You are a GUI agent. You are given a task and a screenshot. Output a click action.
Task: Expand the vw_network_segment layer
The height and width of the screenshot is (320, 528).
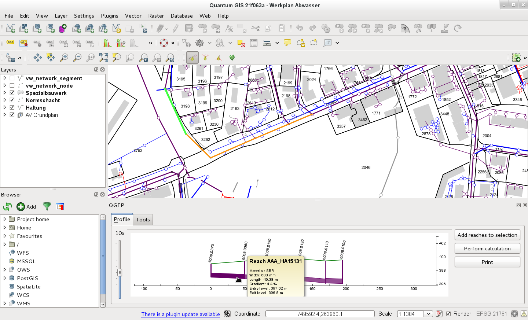pyautogui.click(x=4, y=78)
